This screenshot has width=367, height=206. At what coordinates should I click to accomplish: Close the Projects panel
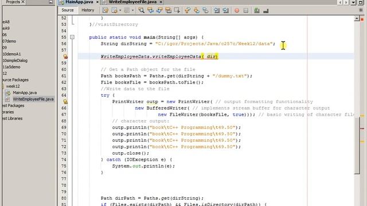pos(23,2)
